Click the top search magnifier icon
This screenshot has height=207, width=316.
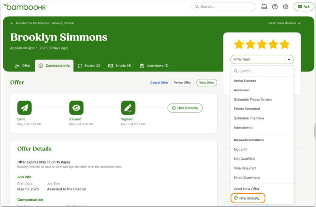pos(197,7)
